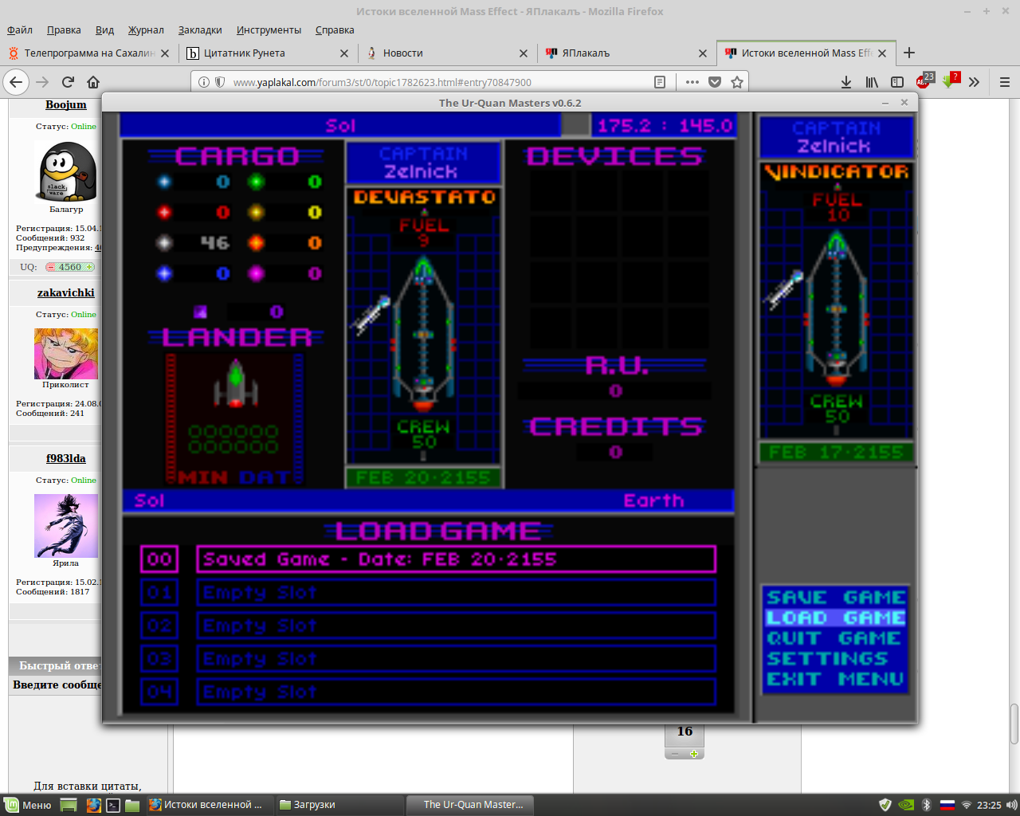
Task: Open the Firefox downloads panel
Action: [846, 82]
